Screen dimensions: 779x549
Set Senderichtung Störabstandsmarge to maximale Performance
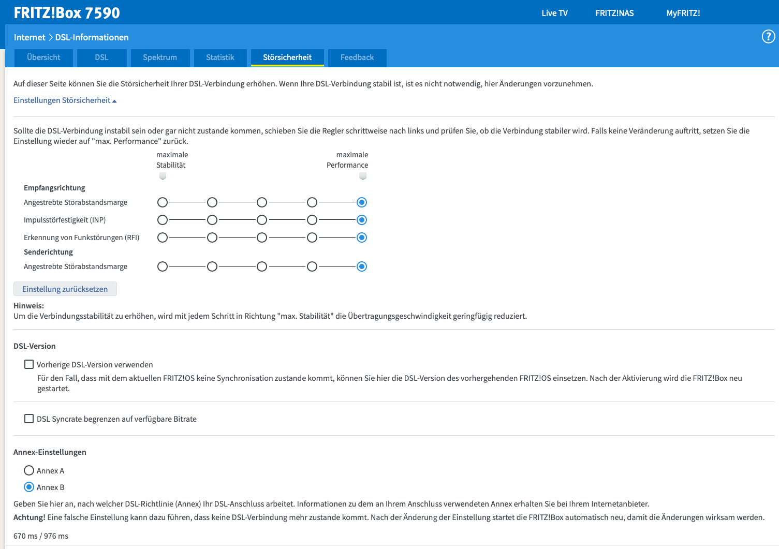362,266
